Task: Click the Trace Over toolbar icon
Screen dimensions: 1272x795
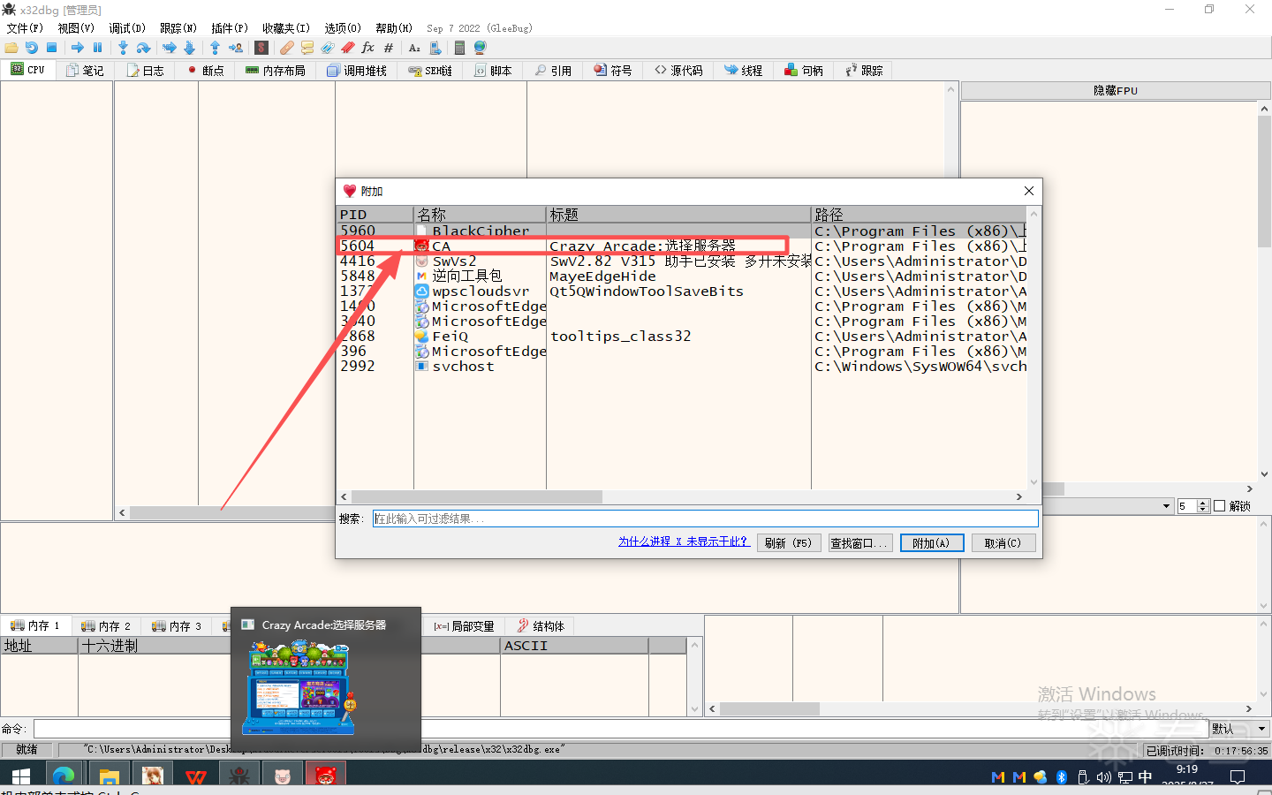Action: [x=189, y=48]
